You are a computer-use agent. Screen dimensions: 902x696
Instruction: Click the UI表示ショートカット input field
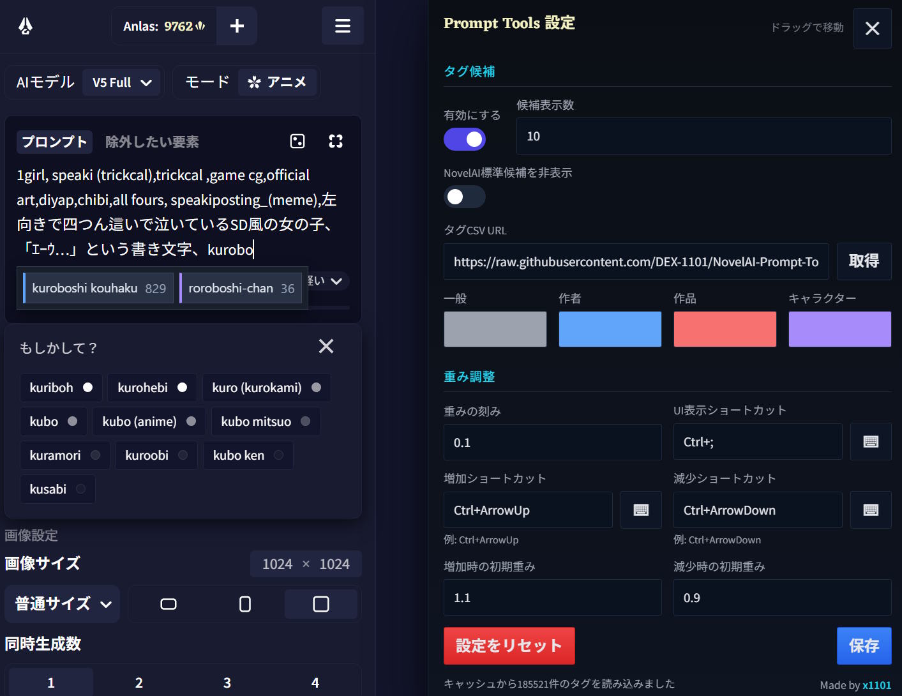pyautogui.click(x=758, y=442)
